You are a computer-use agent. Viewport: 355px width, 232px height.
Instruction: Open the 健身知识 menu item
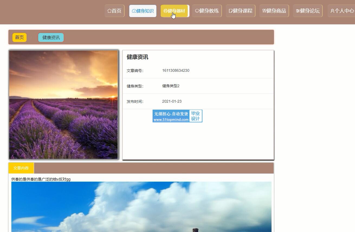click(143, 11)
